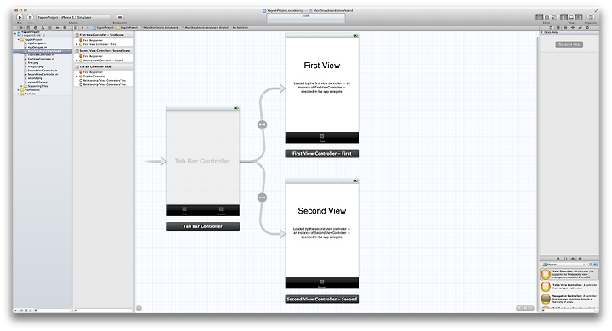The image size is (612, 331).
Task: Show the Issue navigator tab
Action: [x=42, y=28]
